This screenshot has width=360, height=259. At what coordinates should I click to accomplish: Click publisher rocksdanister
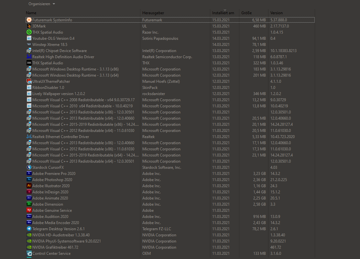tap(154, 94)
